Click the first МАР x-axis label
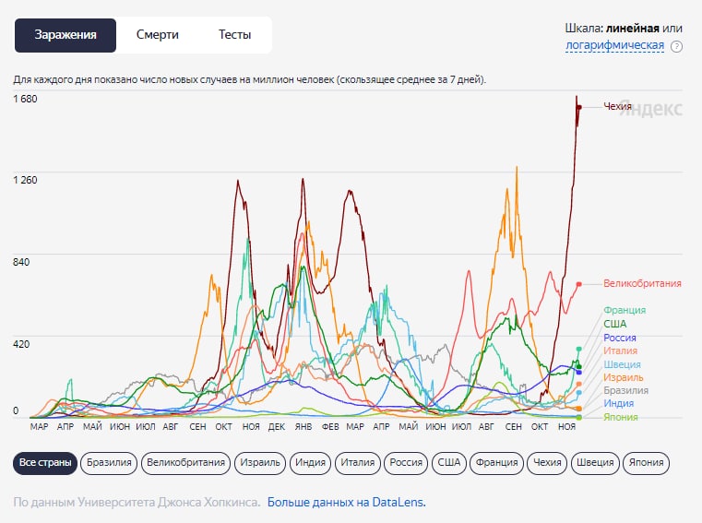 (39, 427)
